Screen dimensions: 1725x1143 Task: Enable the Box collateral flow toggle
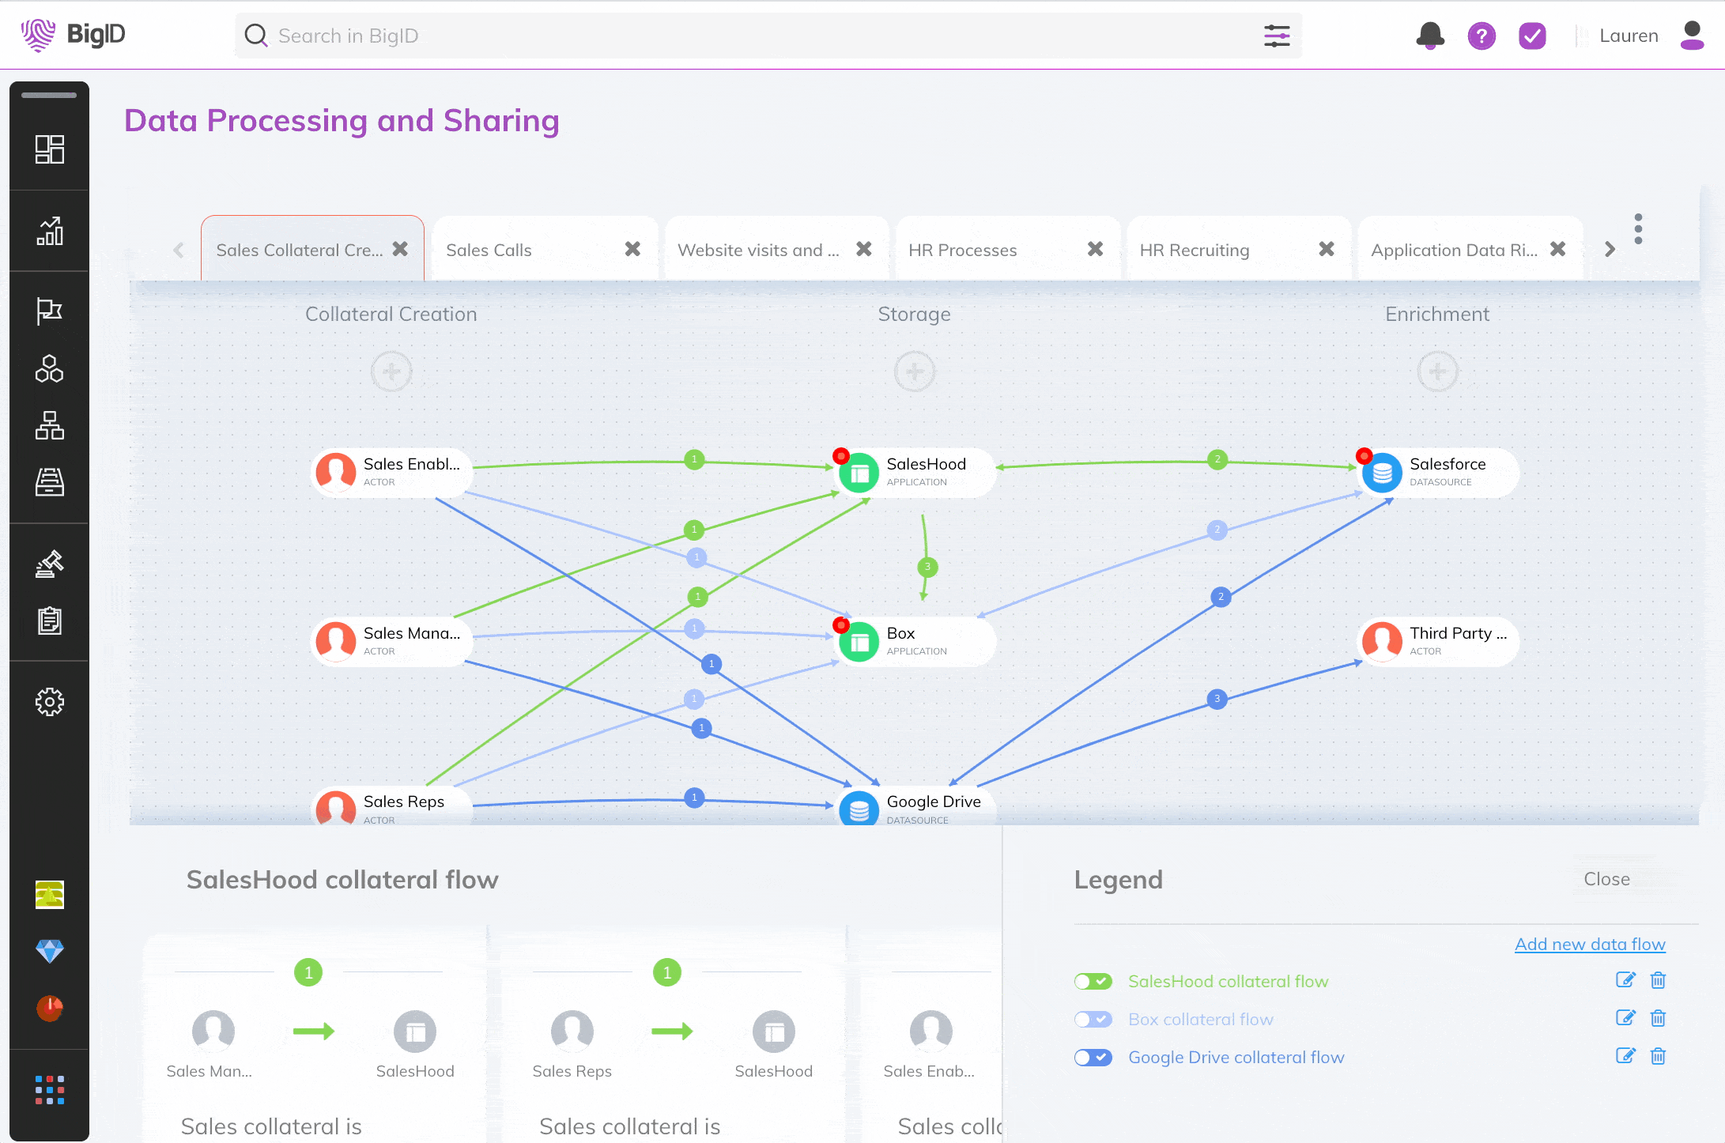(1093, 1019)
